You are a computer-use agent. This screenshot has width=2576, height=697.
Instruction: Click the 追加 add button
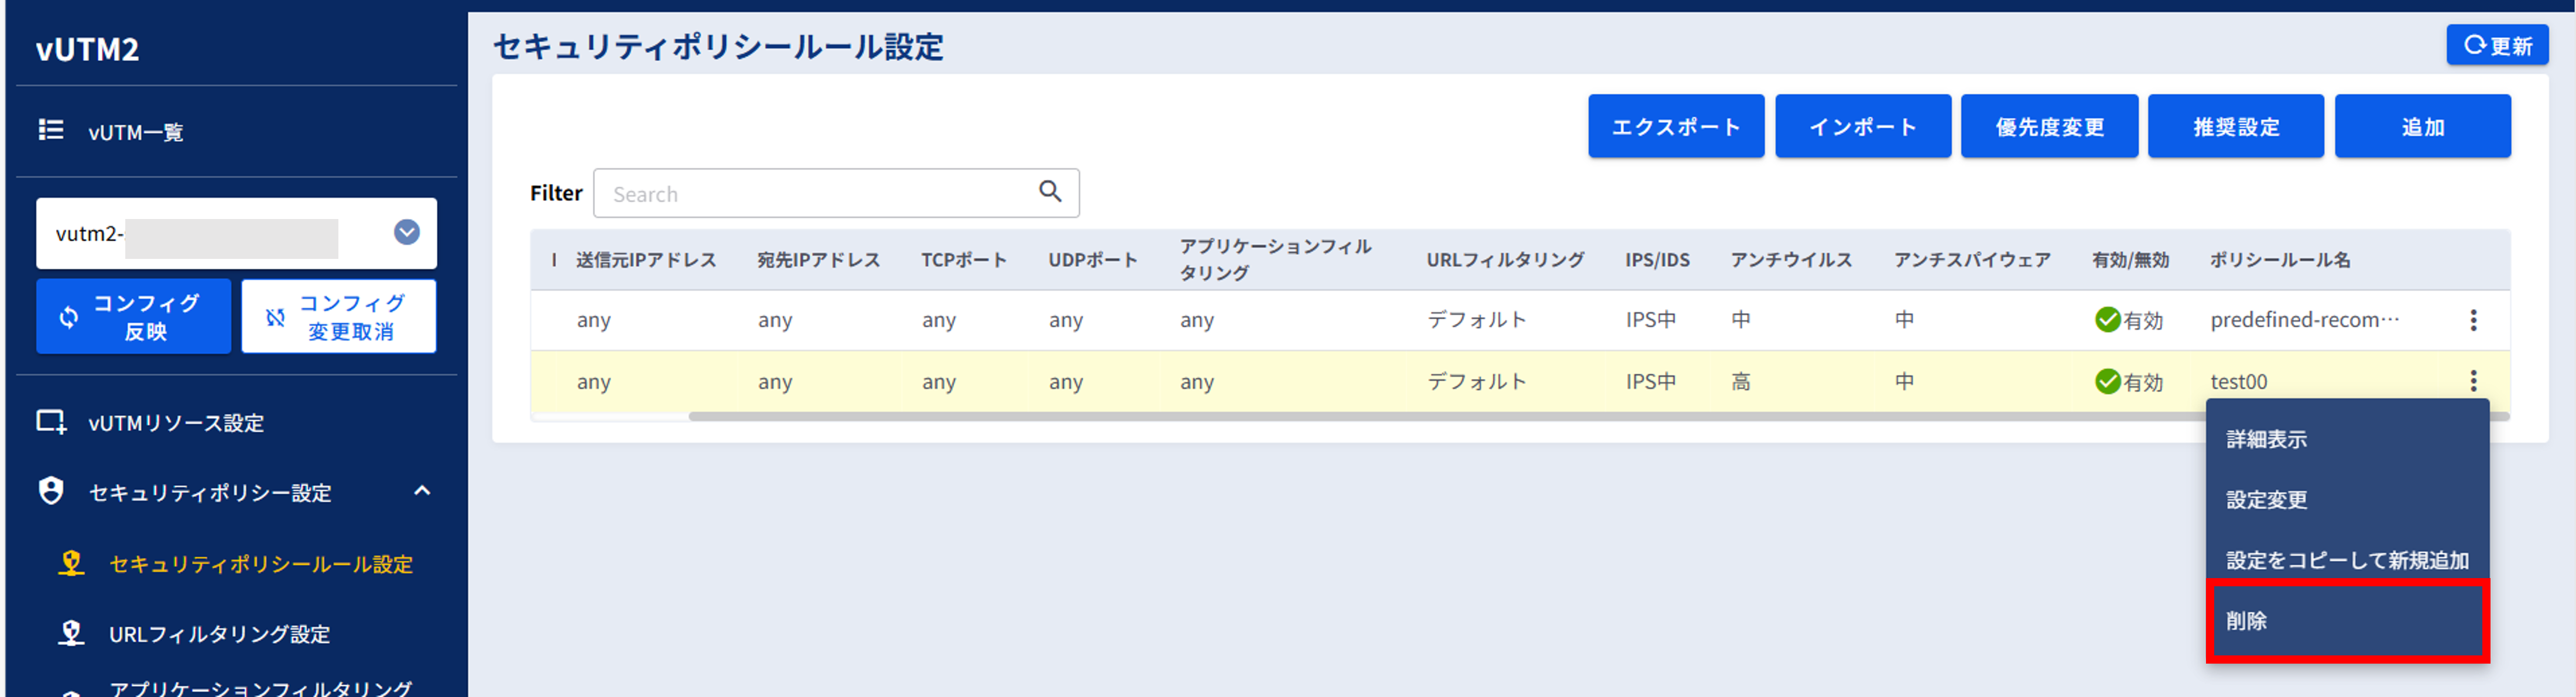coord(2422,127)
